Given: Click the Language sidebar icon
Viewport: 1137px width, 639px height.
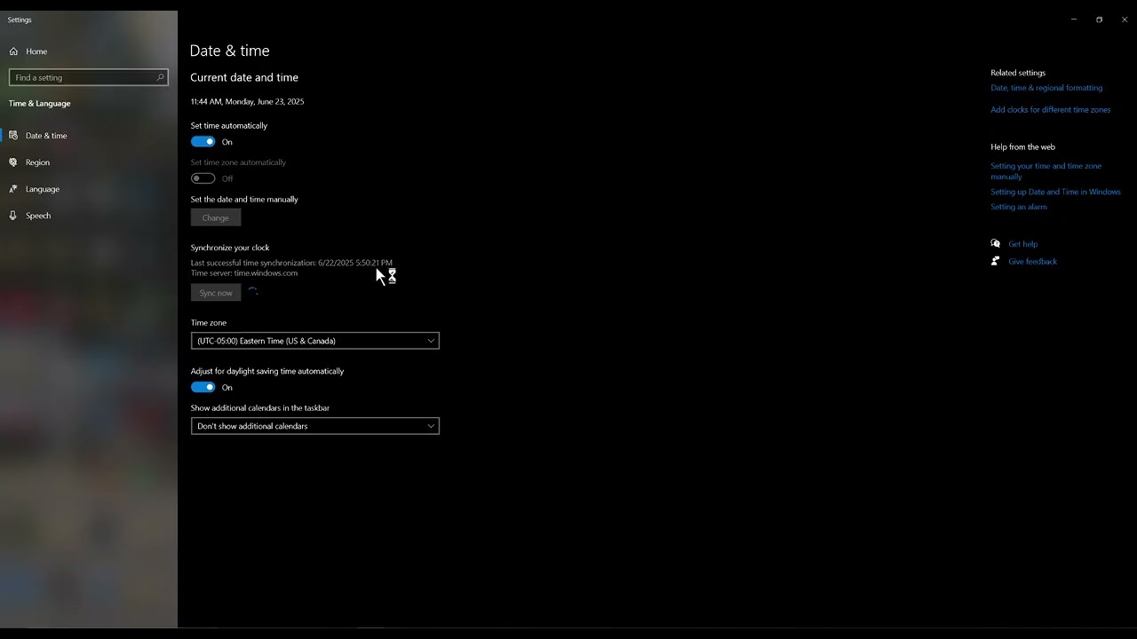Looking at the screenshot, I should point(13,189).
